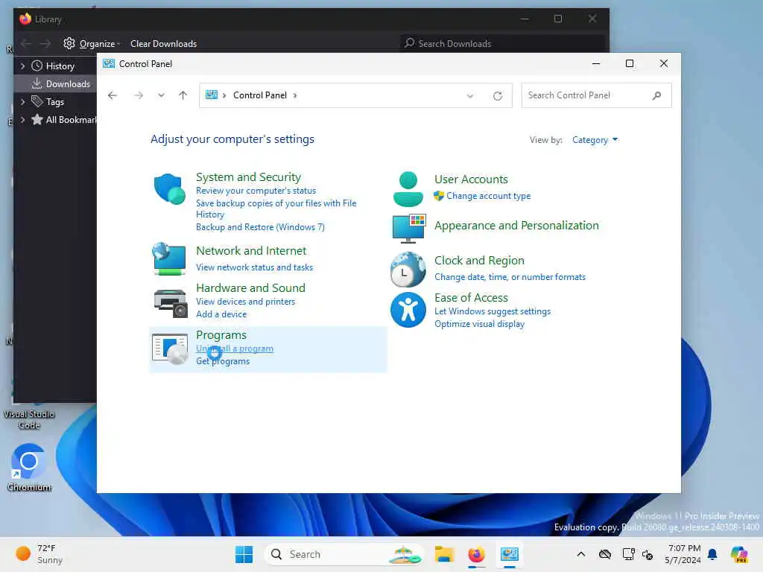Click the System and Security shield icon
The height and width of the screenshot is (572, 763).
pos(169,188)
